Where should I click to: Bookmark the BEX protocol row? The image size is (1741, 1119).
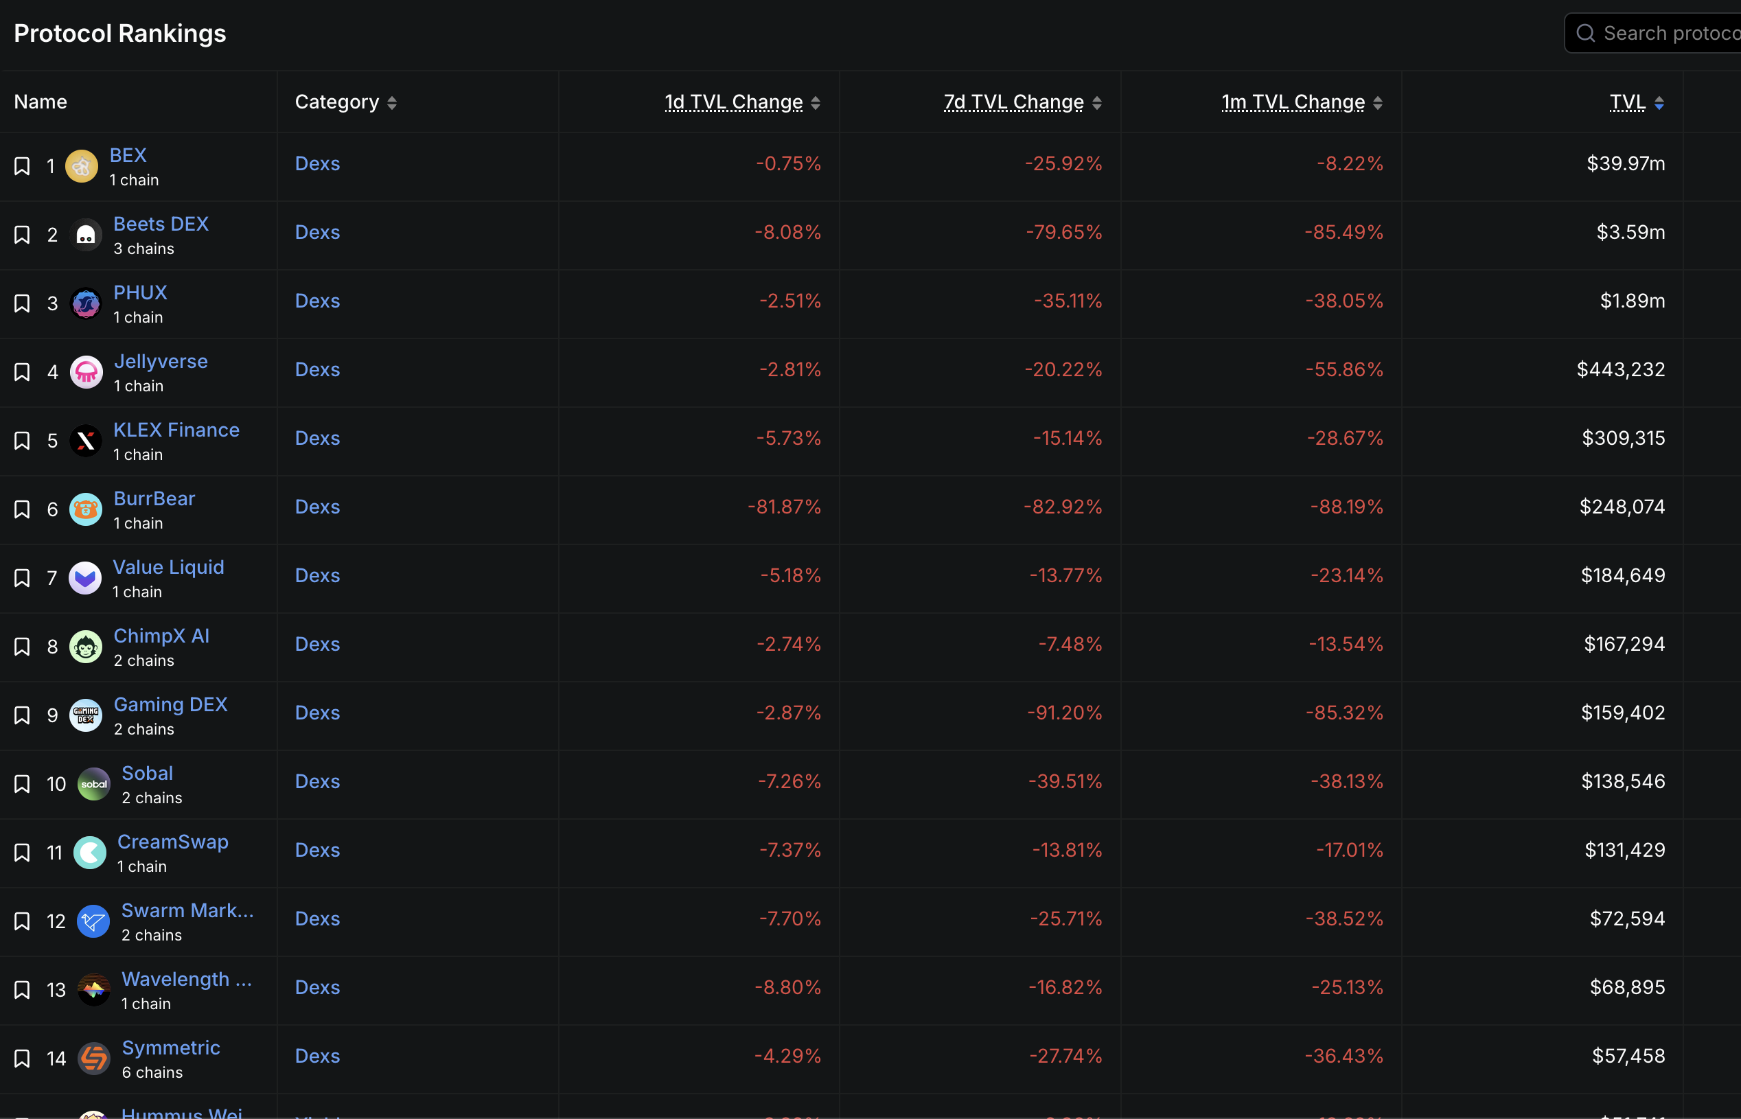(23, 166)
